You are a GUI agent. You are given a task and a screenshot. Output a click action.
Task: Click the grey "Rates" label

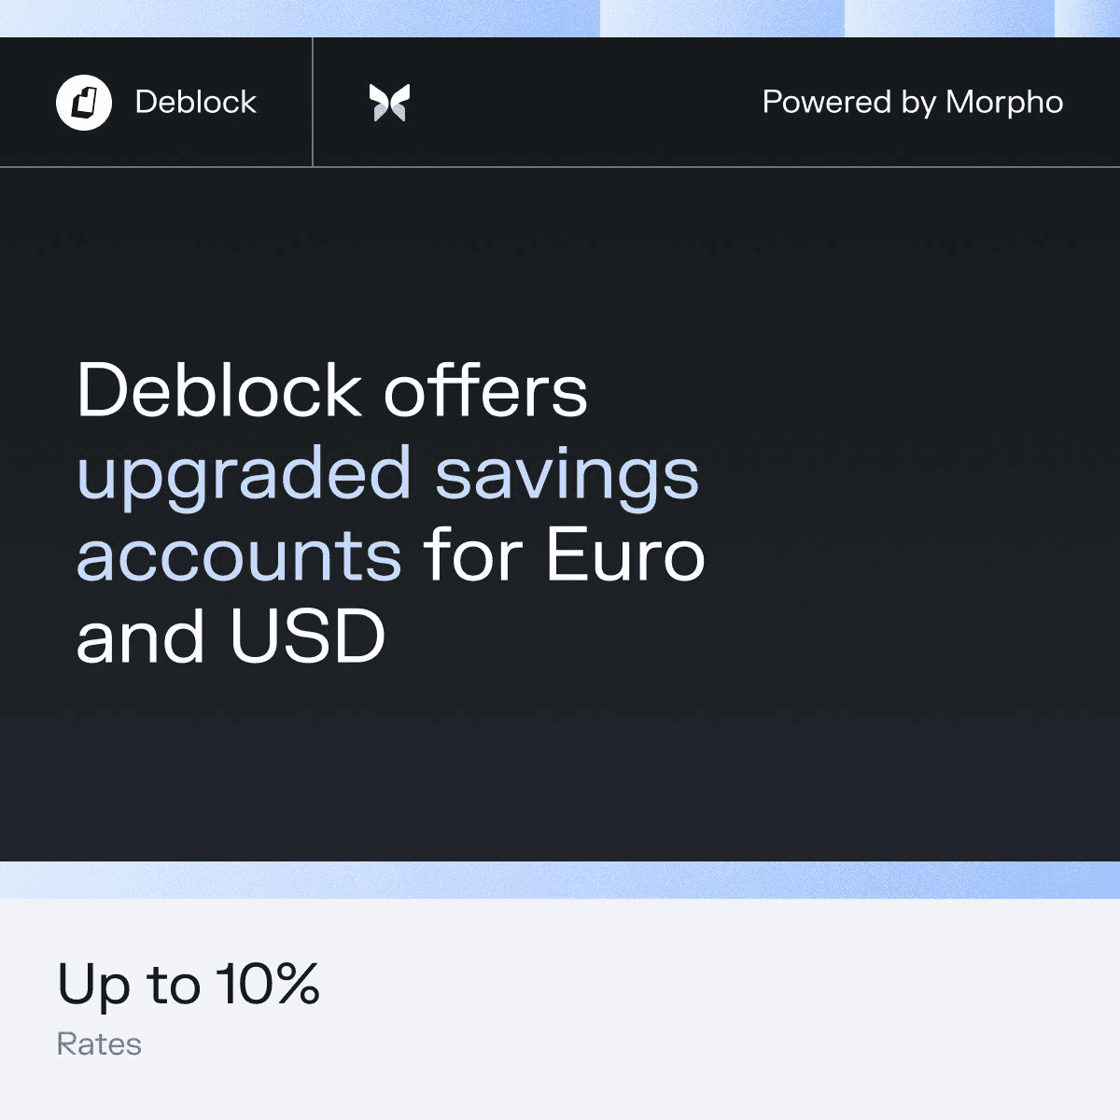coord(99,1043)
